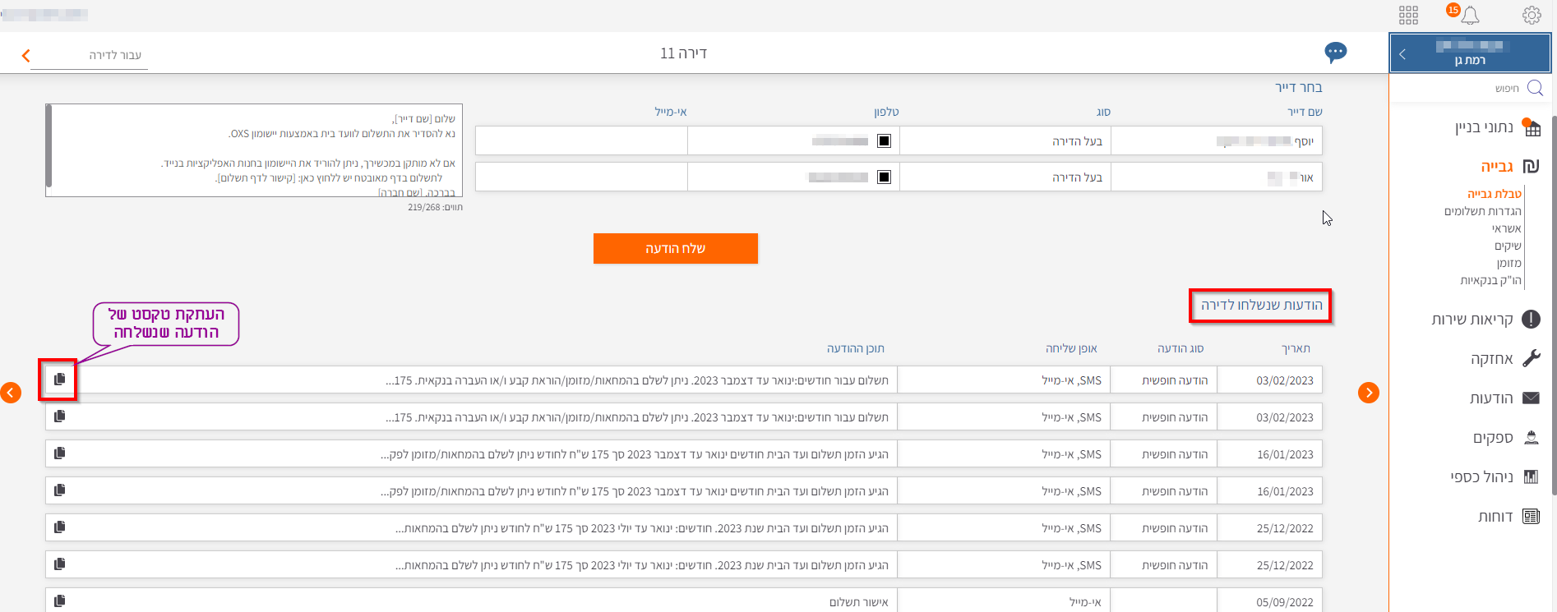Image resolution: width=1557 pixels, height=612 pixels.
Task: Click the chat bubble messages icon
Action: pos(1335,53)
